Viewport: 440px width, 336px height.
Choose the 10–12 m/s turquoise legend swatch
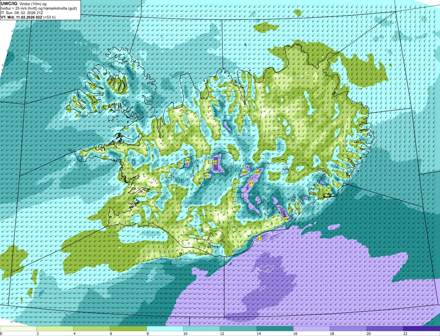201,329
